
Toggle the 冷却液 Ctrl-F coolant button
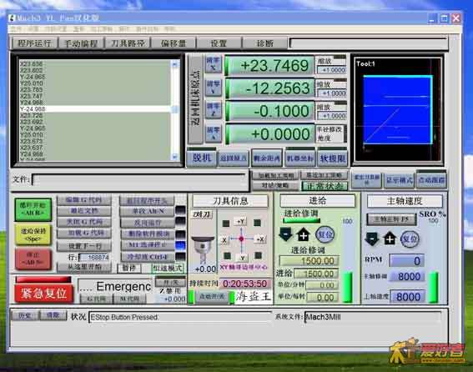click(147, 257)
